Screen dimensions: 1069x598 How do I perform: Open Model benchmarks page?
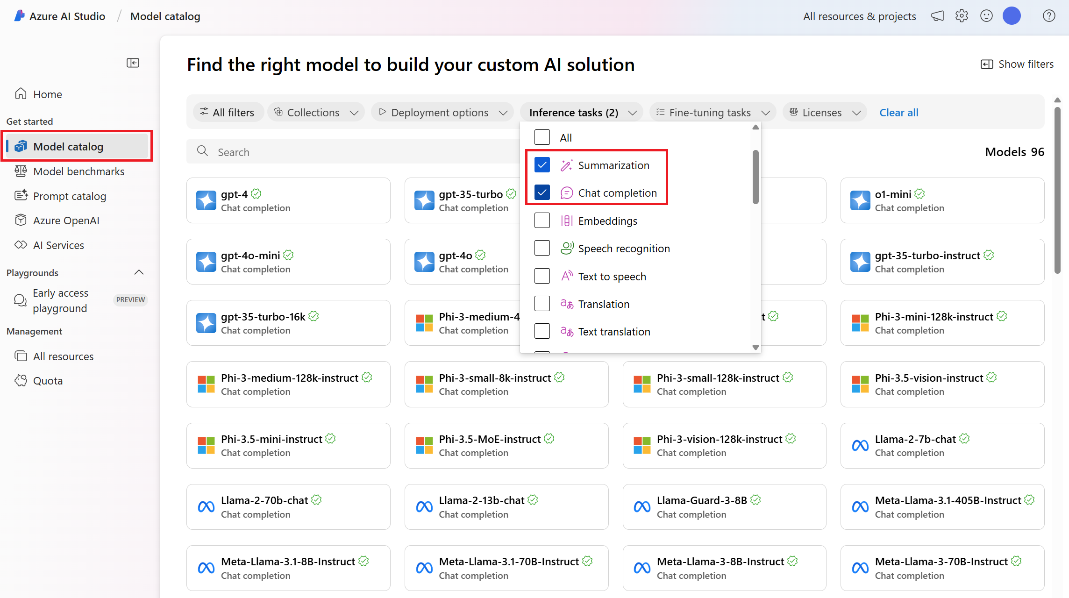78,171
